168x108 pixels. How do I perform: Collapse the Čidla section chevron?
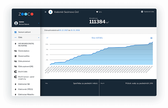point(39,37)
